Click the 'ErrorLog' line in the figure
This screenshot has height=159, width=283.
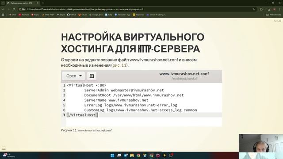(131, 105)
